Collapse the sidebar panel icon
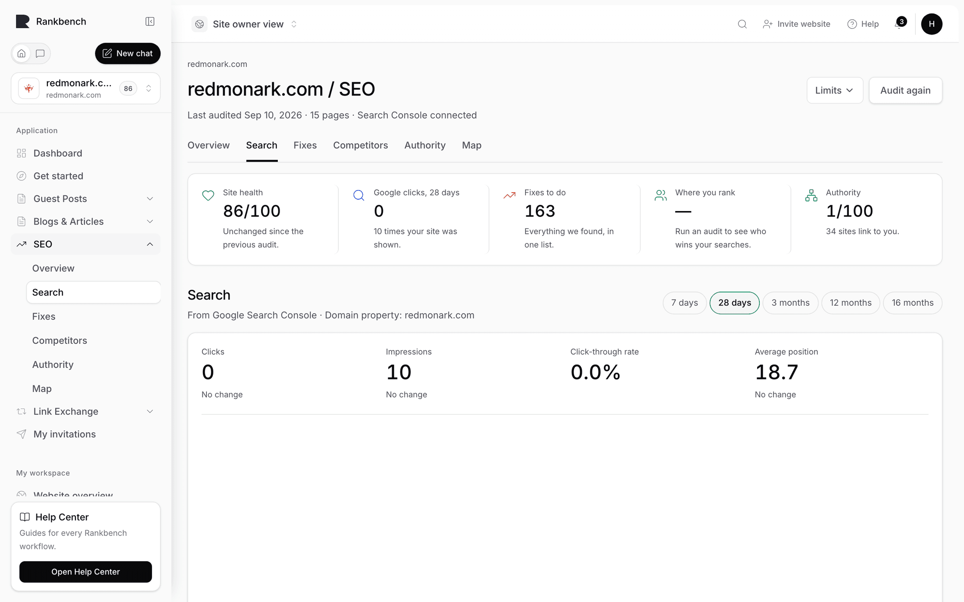This screenshot has height=602, width=964. click(x=150, y=21)
